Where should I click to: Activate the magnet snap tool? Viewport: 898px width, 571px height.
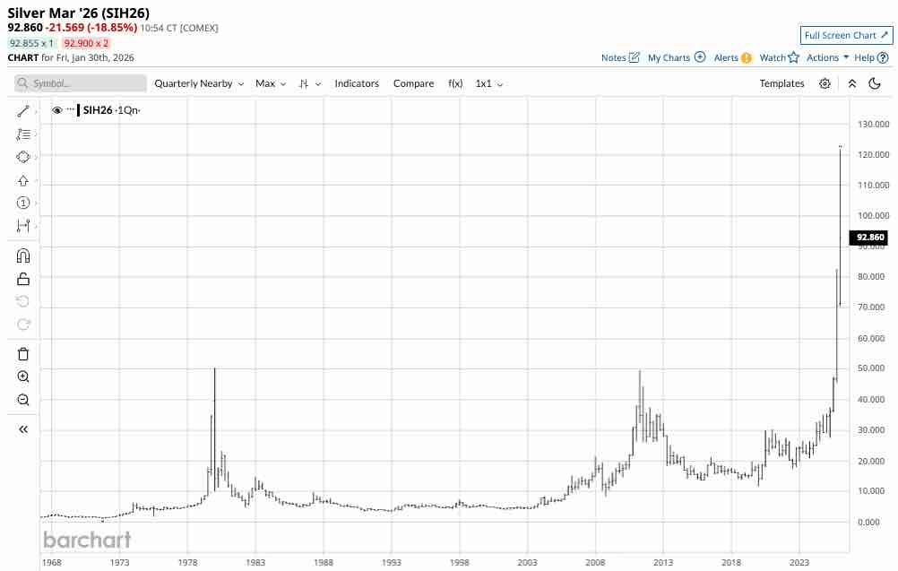click(x=23, y=255)
